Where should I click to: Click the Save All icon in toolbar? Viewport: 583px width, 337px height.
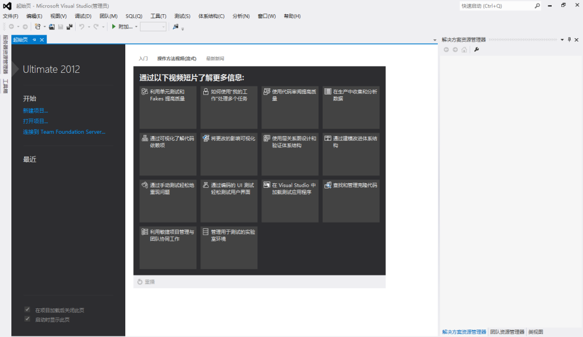pyautogui.click(x=69, y=27)
